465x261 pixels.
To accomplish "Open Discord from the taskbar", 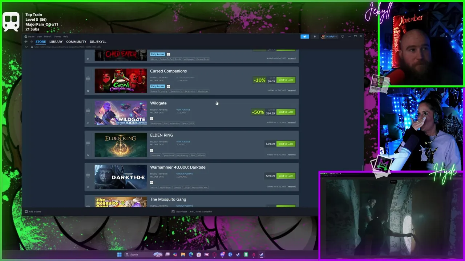I will (x=222, y=254).
